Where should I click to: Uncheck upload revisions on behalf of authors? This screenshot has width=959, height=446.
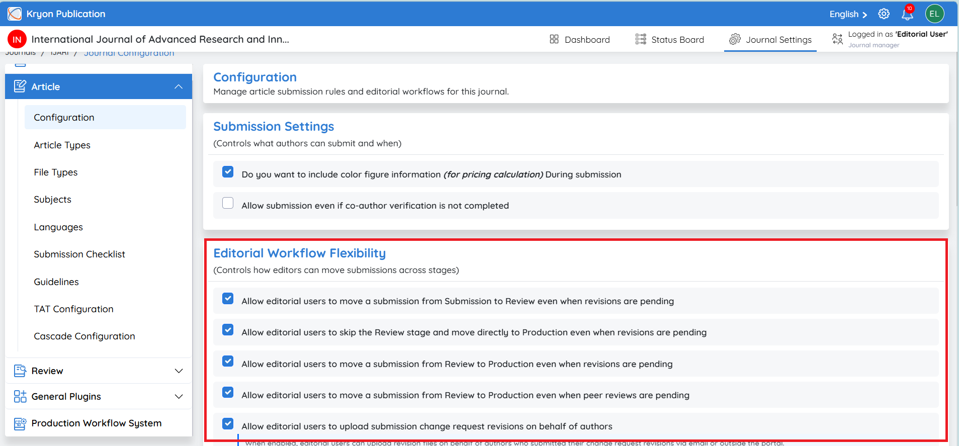pyautogui.click(x=228, y=424)
